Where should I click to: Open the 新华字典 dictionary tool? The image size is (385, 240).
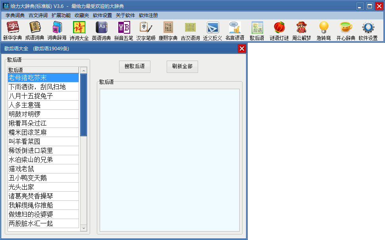click(x=12, y=30)
